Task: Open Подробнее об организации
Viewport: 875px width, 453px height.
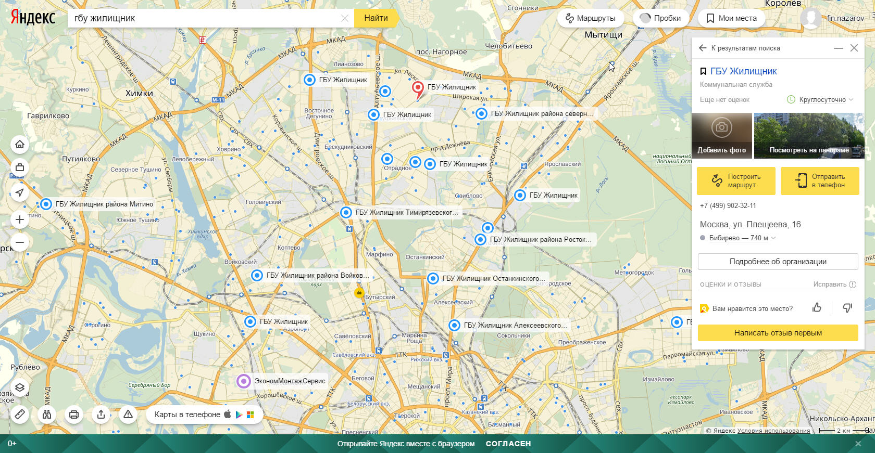Action: 778,262
